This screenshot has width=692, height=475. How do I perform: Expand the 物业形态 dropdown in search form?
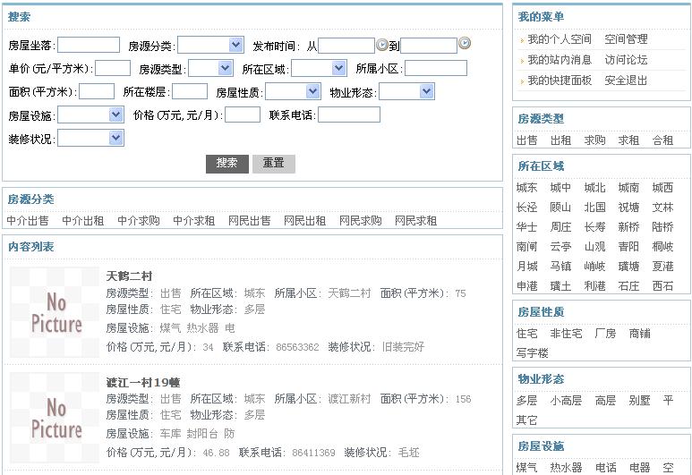[x=407, y=92]
